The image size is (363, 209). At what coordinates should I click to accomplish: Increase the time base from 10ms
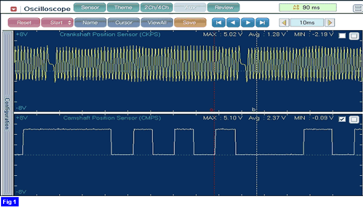tap(330, 23)
